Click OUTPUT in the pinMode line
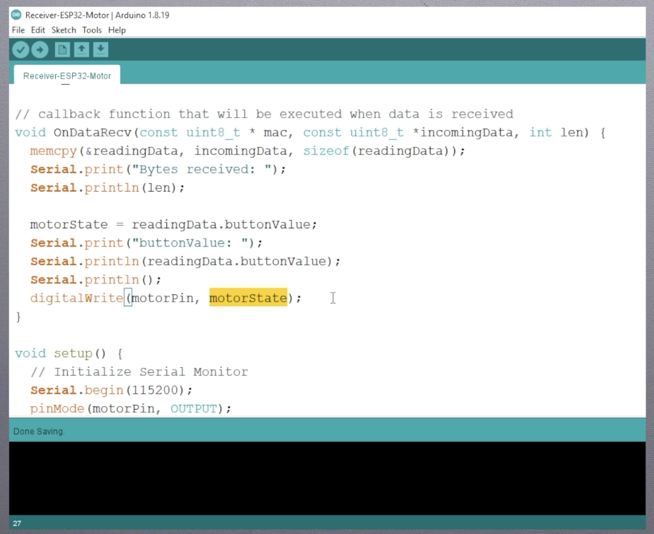The image size is (654, 534). [194, 409]
